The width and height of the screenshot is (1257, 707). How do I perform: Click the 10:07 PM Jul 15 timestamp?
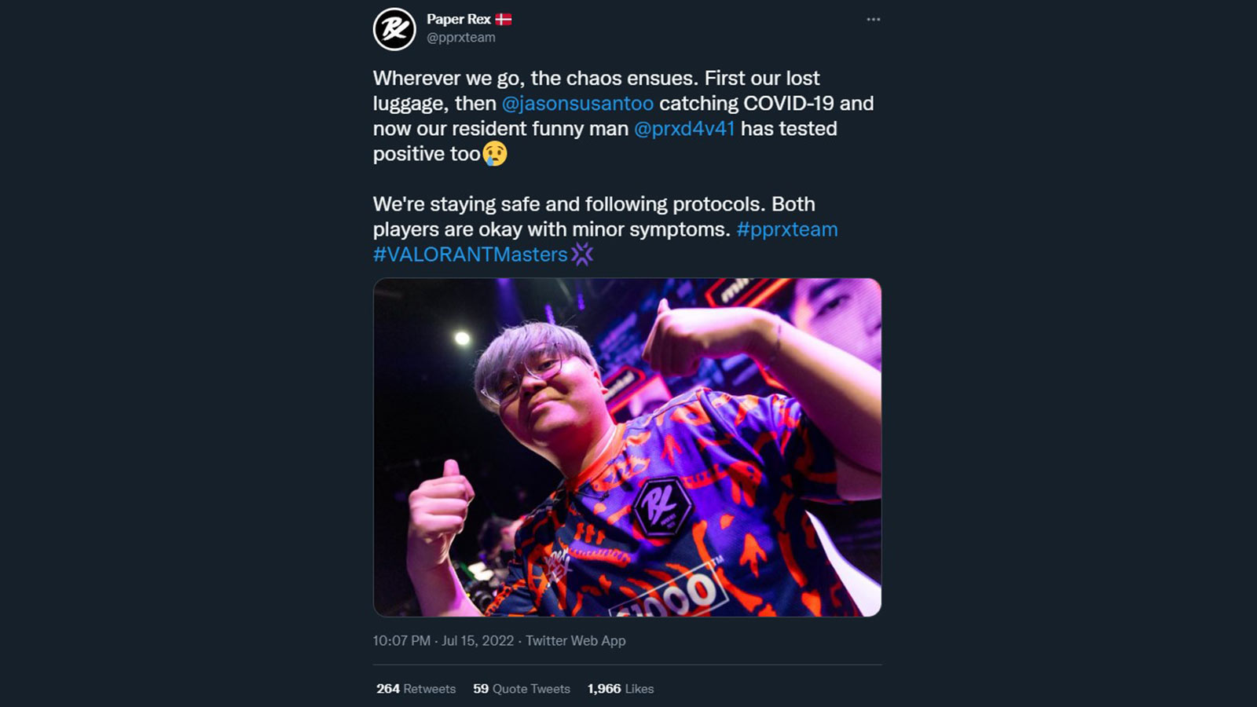click(443, 641)
